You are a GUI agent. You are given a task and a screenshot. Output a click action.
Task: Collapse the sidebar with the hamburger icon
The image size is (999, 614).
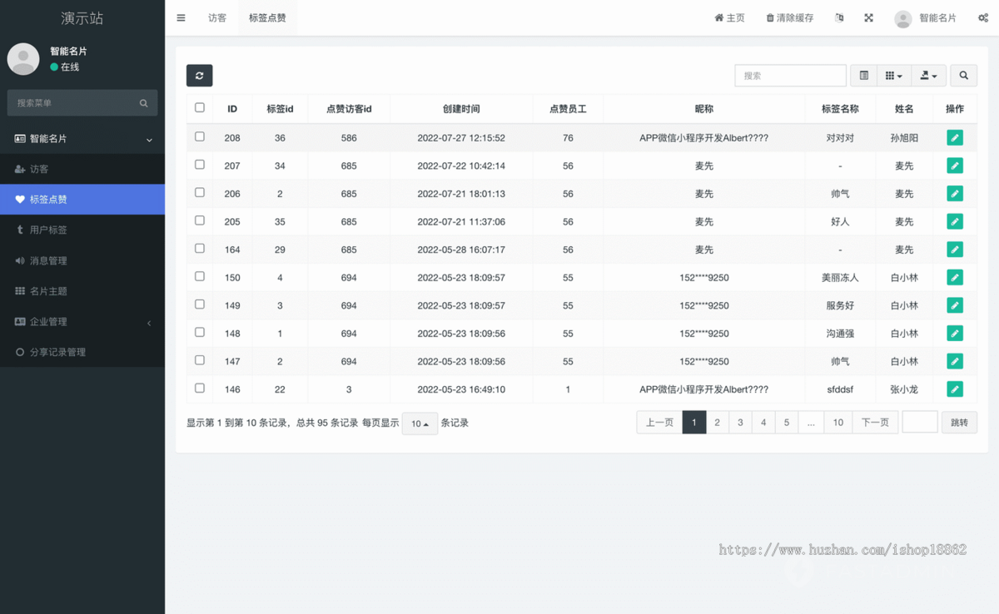pyautogui.click(x=181, y=17)
